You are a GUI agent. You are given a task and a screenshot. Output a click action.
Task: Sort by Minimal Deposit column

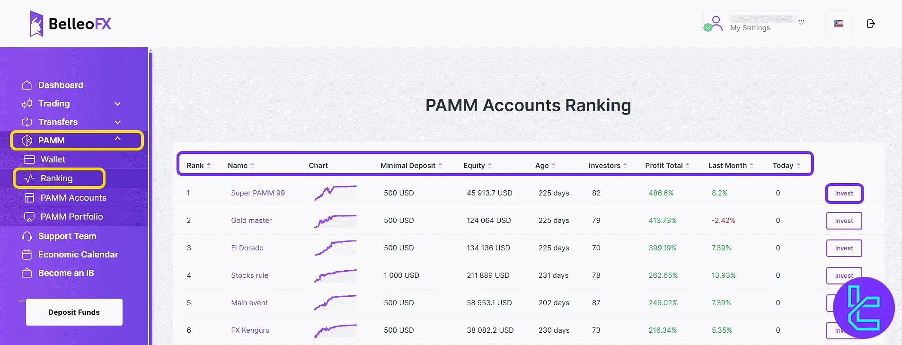point(411,166)
